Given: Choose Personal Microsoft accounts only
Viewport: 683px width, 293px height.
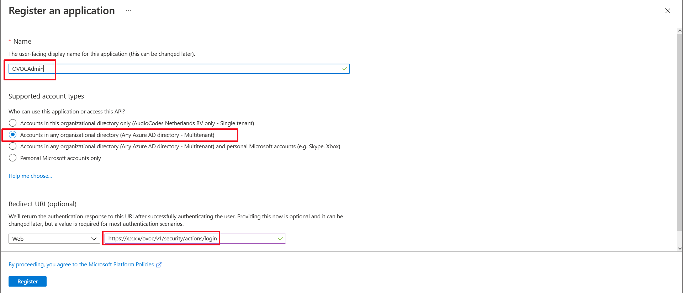Looking at the screenshot, I should 13,158.
